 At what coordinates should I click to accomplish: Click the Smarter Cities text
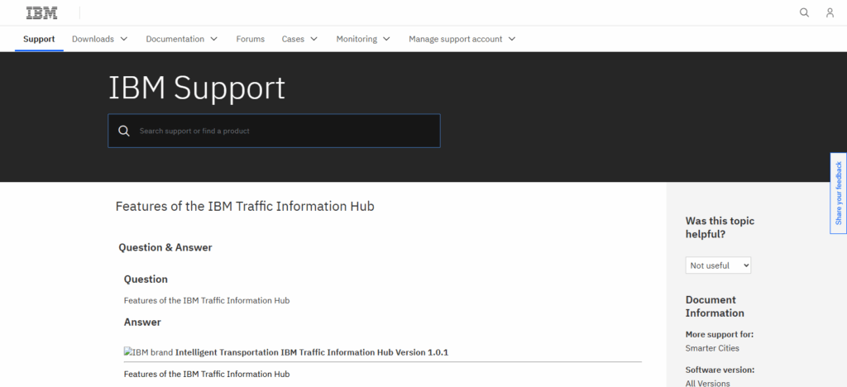712,348
